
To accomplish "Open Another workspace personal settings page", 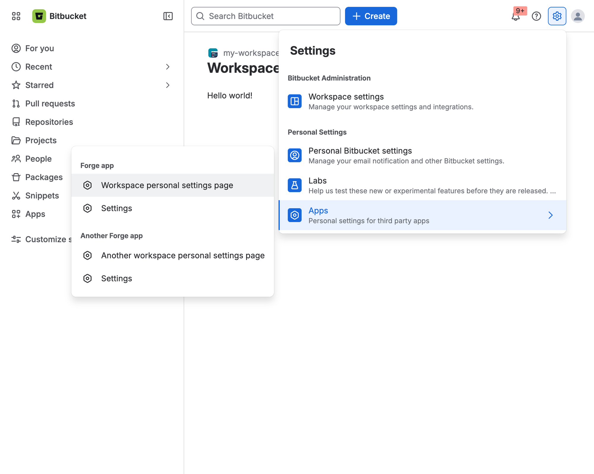I will (173, 255).
